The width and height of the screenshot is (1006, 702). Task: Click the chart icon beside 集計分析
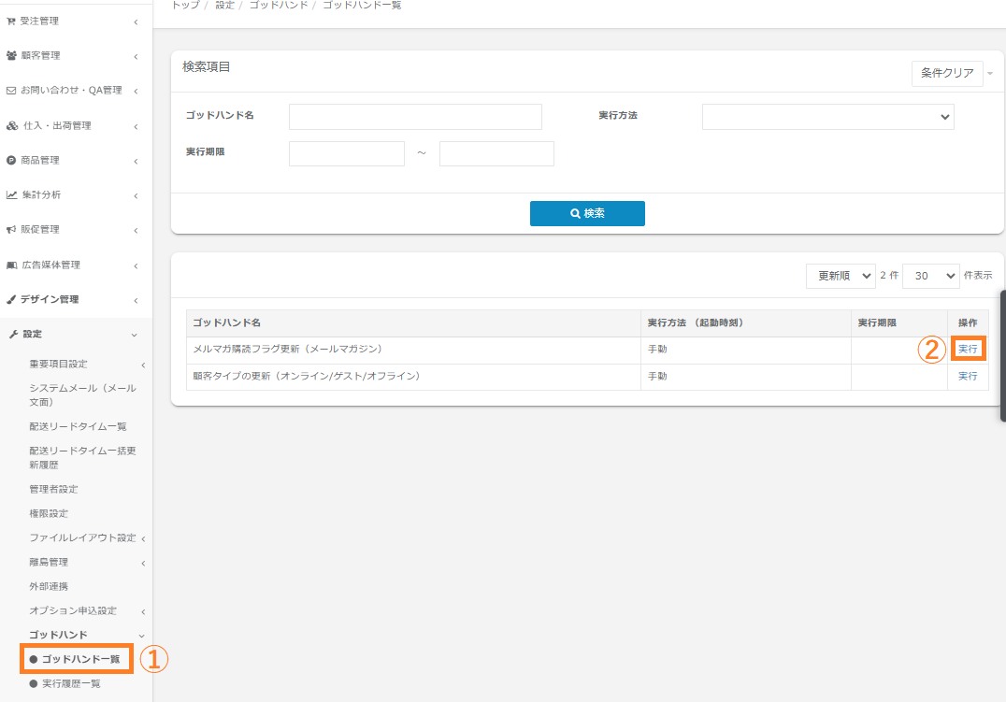(x=11, y=195)
